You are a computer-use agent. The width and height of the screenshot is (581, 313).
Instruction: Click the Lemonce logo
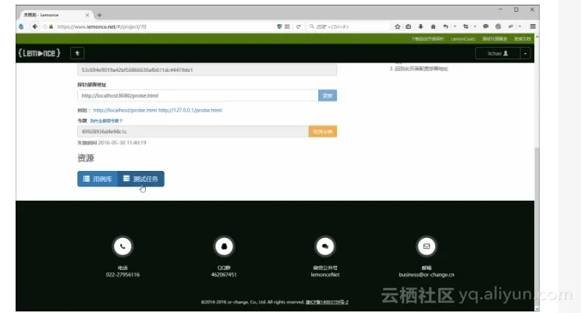pos(39,53)
